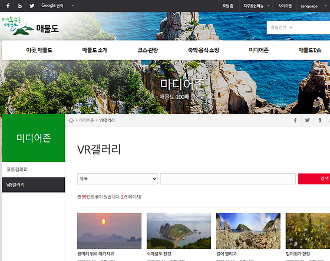Open the 포털홈 link
The image size is (330, 261).
(x=227, y=6)
